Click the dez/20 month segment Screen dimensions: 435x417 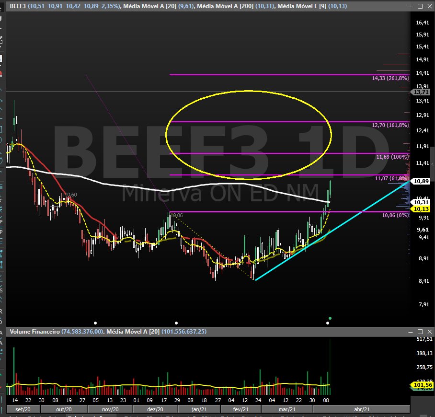pyautogui.click(x=155, y=409)
